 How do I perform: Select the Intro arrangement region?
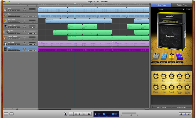45,6
